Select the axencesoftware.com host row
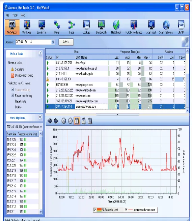 tap(115, 107)
